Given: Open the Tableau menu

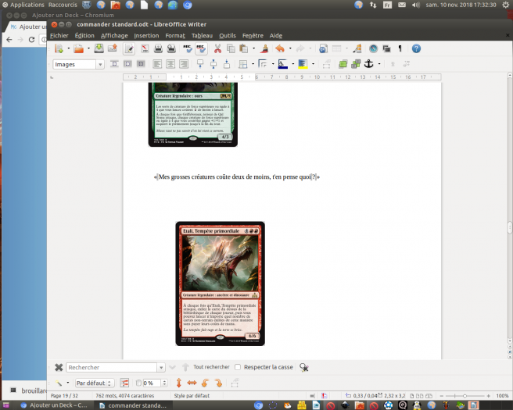Looking at the screenshot, I should coord(201,35).
